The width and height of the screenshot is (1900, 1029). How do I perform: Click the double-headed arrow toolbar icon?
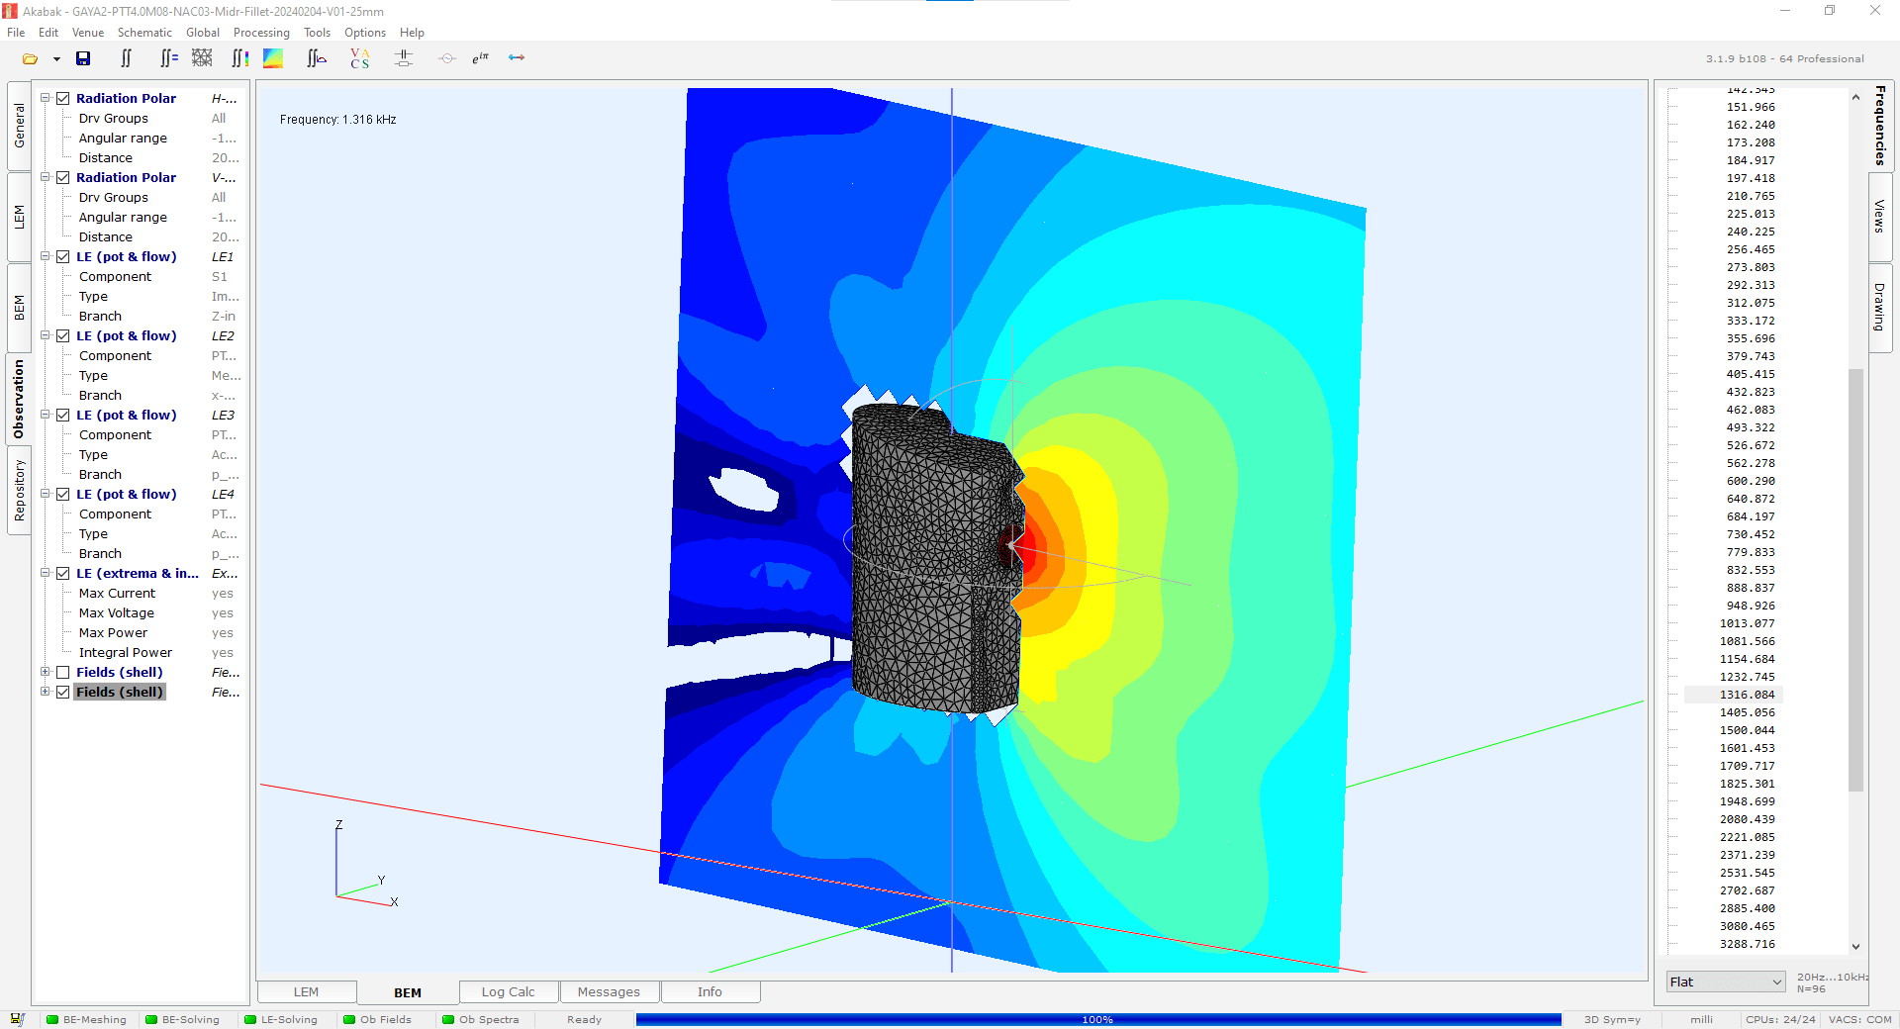pyautogui.click(x=517, y=58)
